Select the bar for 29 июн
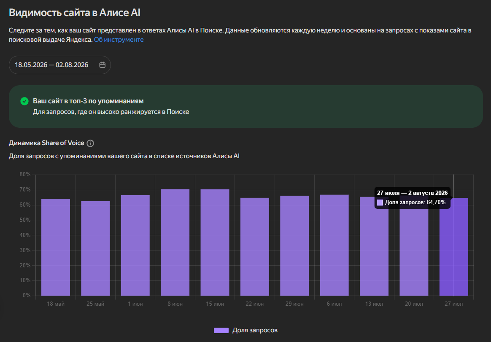Viewport: 491px width, 342px height. (294, 246)
